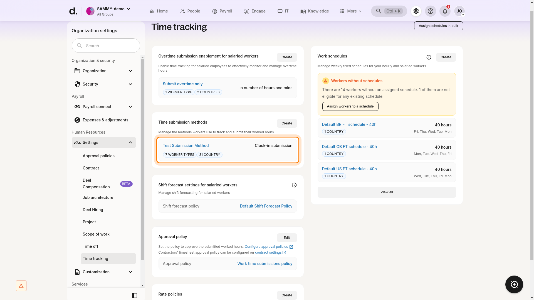Open the Engage menu

255,11
